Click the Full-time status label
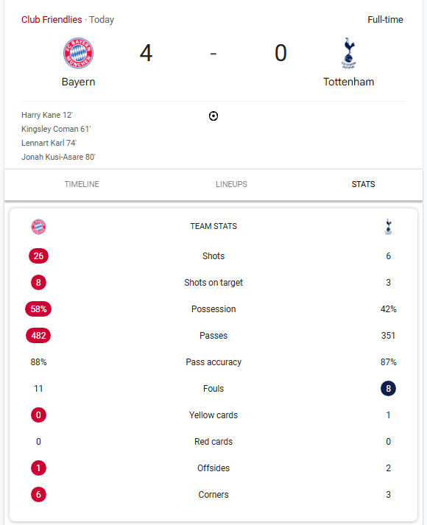This screenshot has height=525, width=427. tap(385, 19)
